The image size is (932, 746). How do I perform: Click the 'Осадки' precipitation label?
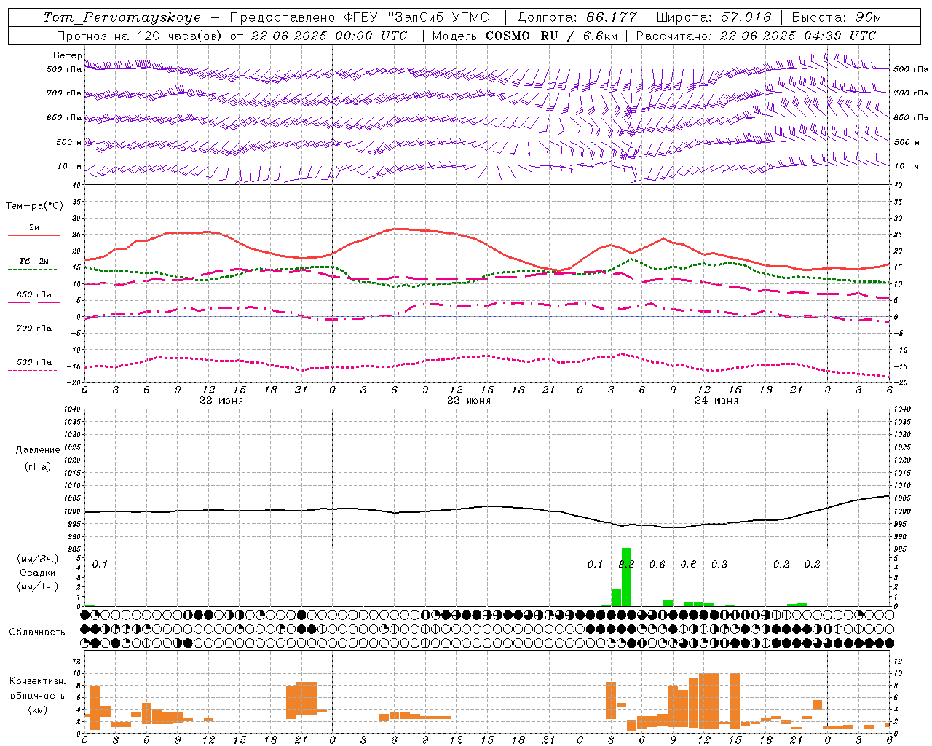coord(38,573)
